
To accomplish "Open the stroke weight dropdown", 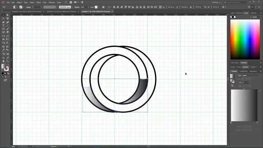I will coord(41,7).
